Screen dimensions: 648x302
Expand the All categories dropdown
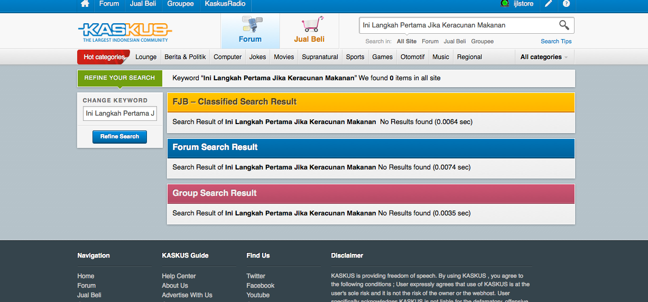[x=544, y=57]
